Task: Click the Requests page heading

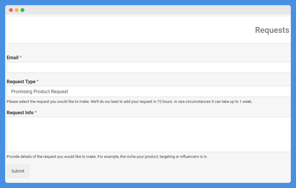Action: point(272,30)
